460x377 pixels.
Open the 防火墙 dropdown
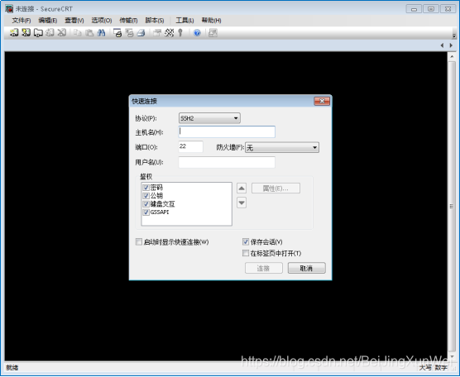tap(282, 147)
